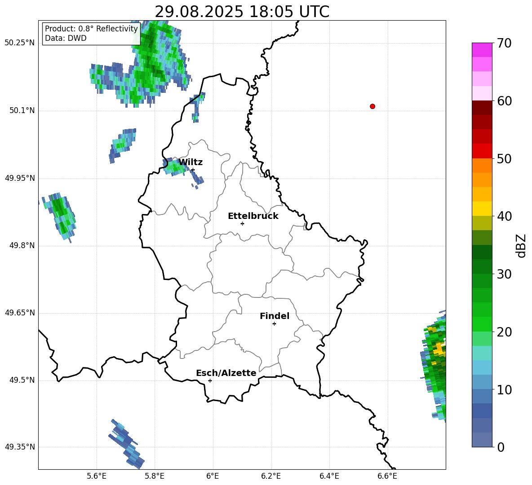Click the 49.35°N latitude tick label
This screenshot has height=485, width=532.
tap(20, 447)
